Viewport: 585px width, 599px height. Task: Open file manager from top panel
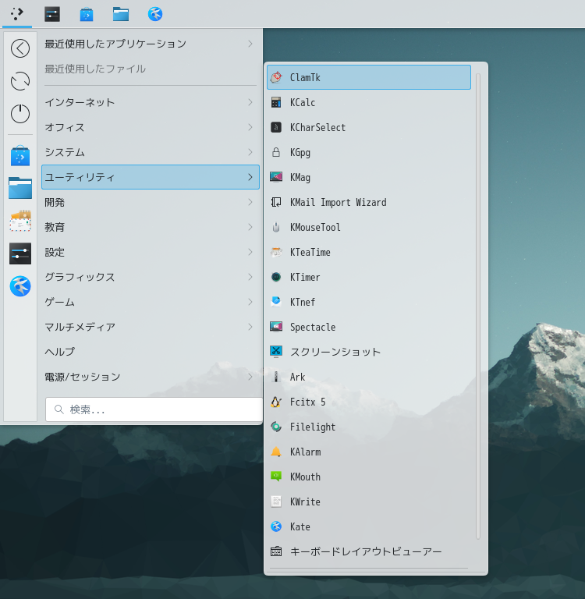pyautogui.click(x=120, y=14)
